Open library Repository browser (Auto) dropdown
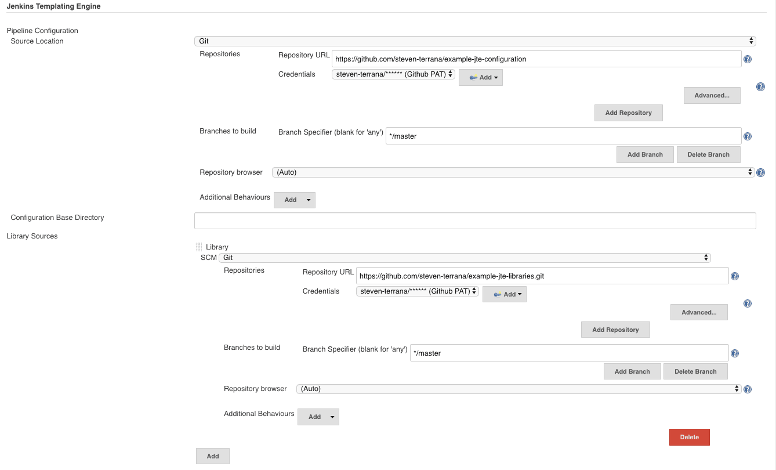 518,389
